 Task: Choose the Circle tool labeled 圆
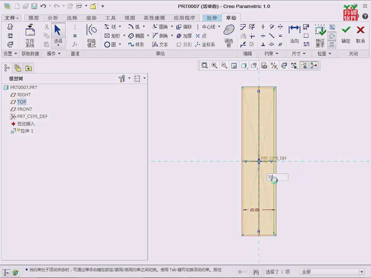click(x=110, y=45)
